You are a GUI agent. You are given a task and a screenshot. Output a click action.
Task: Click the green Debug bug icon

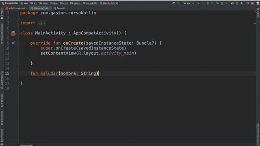[208, 3]
